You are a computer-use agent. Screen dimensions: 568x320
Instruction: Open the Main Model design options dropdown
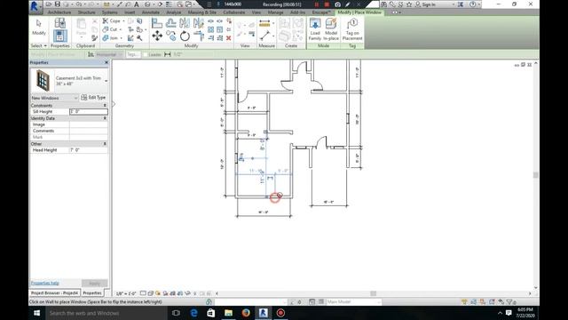point(353,301)
